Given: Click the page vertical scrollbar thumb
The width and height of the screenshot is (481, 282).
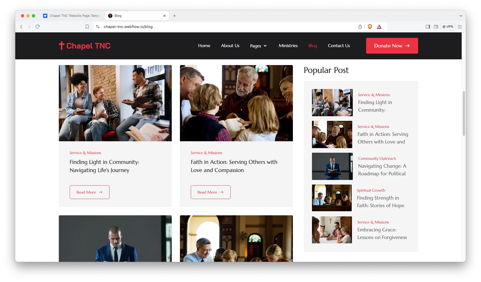Looking at the screenshot, I should click(x=464, y=113).
